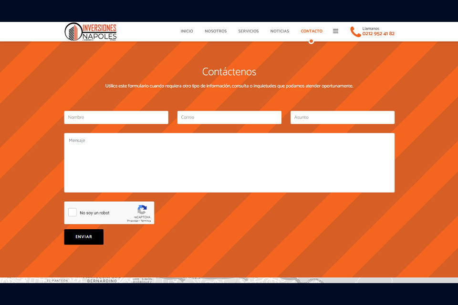Click the map strip below the form
Image resolution: width=458 pixels, height=305 pixels.
point(229,280)
